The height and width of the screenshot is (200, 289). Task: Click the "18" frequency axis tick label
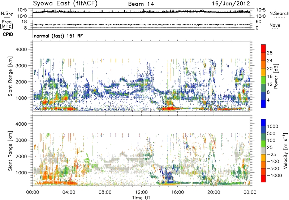click(x=24, y=22)
